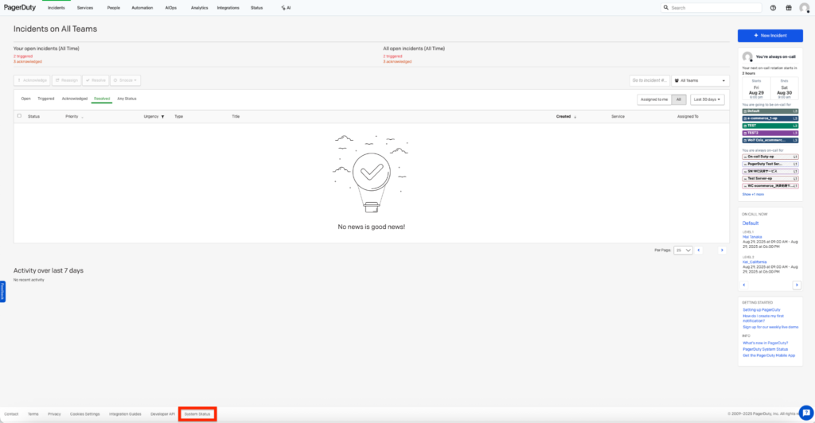The height and width of the screenshot is (423, 815).
Task: Go to next incidents page arrow
Action: [x=722, y=250]
